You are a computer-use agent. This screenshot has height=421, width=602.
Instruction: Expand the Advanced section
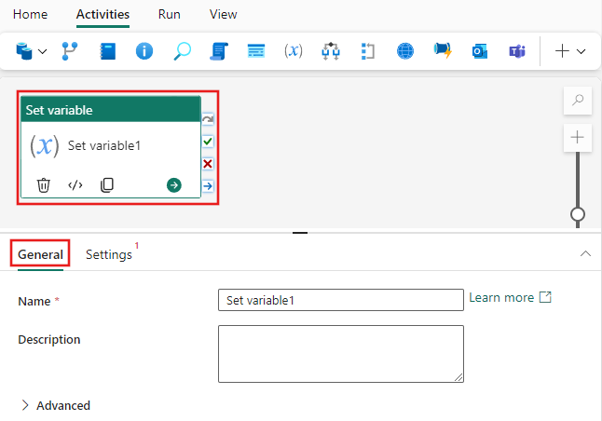[x=56, y=405]
